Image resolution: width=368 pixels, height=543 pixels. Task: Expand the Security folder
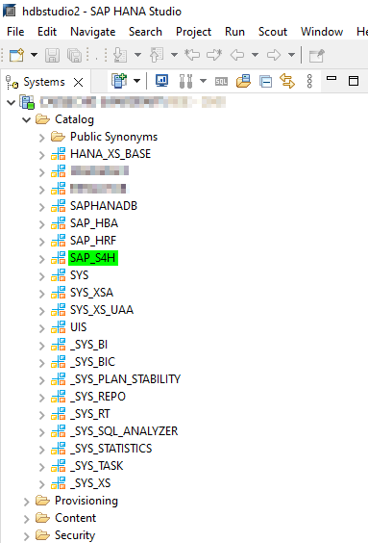point(26,536)
